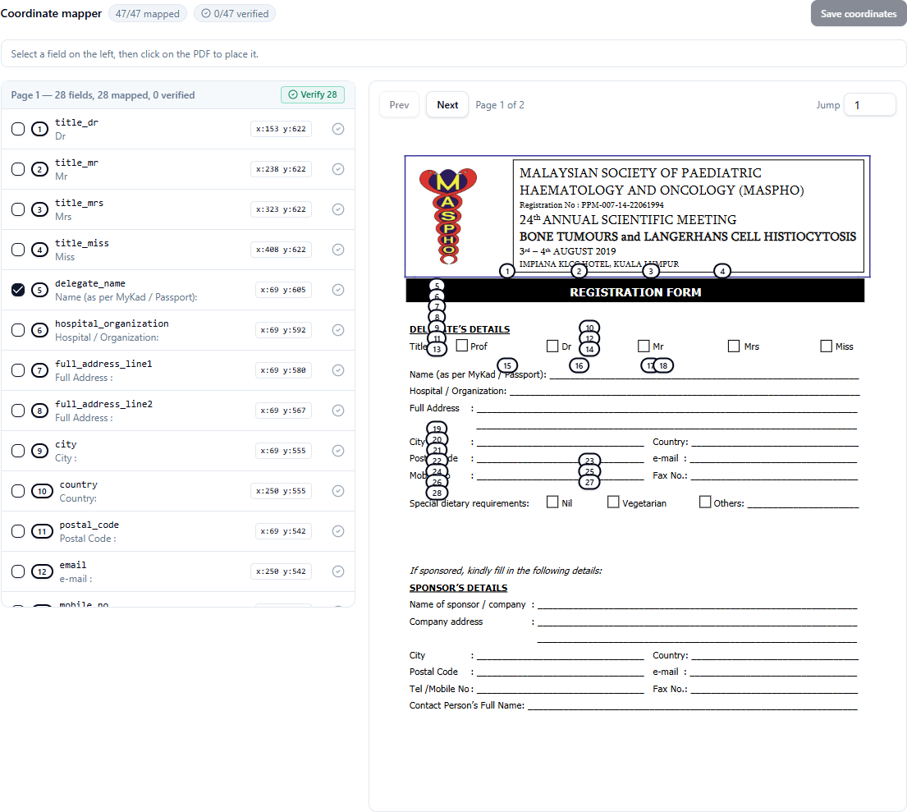Tick the city field checkbox
This screenshot has height=812, width=907.
(18, 451)
